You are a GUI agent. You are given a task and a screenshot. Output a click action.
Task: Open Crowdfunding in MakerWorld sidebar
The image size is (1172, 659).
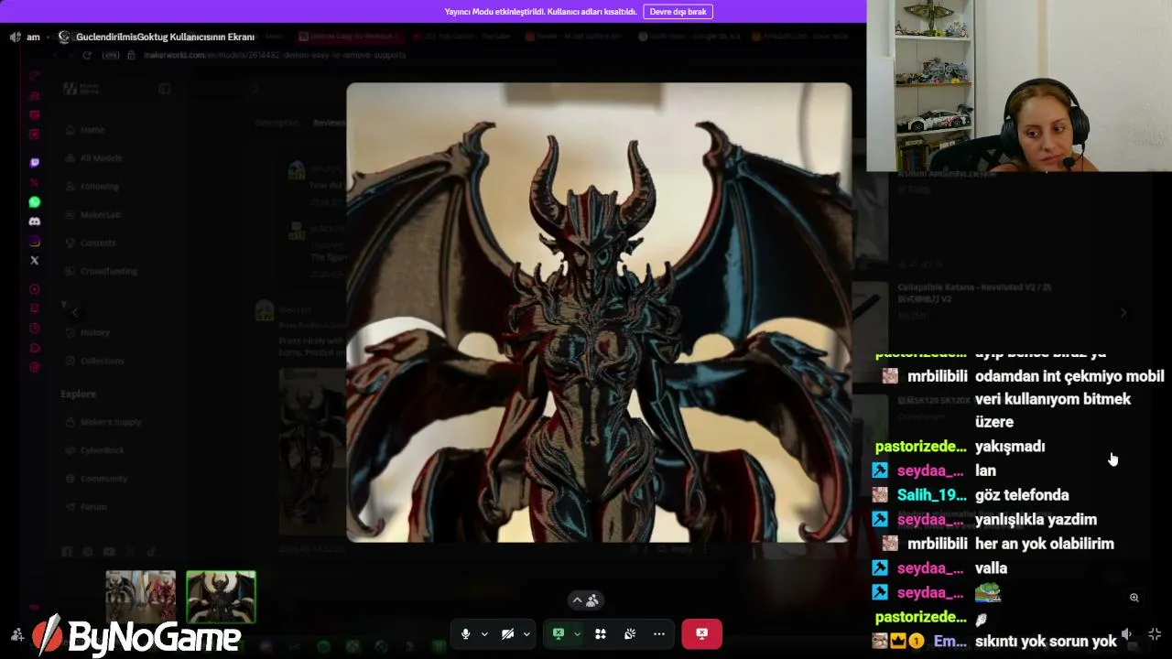pyautogui.click(x=108, y=272)
